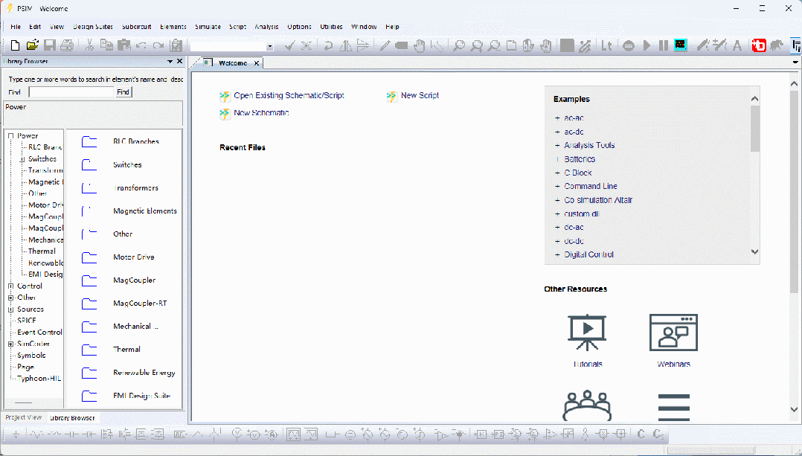The width and height of the screenshot is (802, 456).
Task: Click the LTspice 'Lt' toolbar icon
Action: click(x=606, y=45)
